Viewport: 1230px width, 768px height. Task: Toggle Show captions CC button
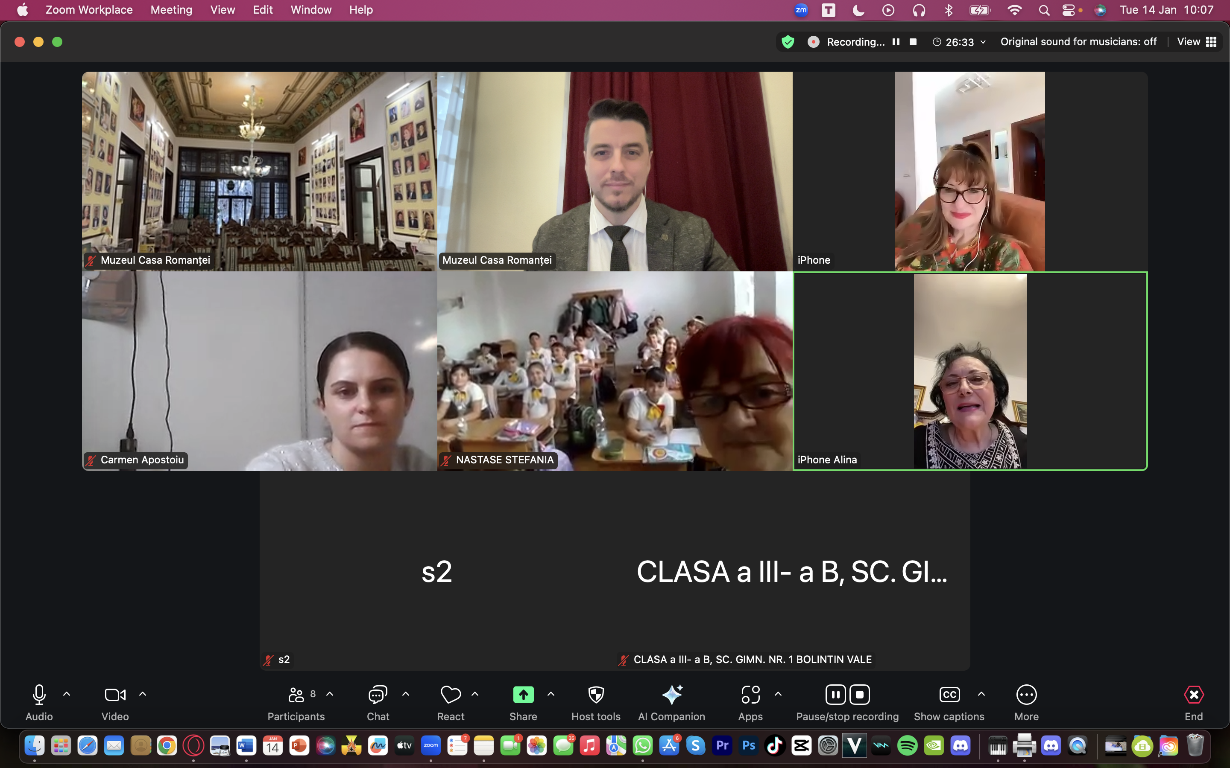pyautogui.click(x=949, y=695)
